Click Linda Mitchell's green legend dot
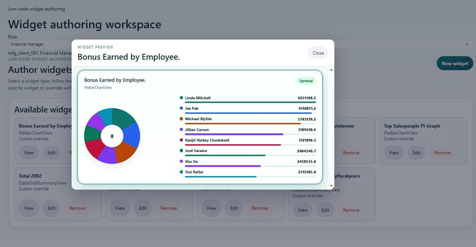 point(181,98)
